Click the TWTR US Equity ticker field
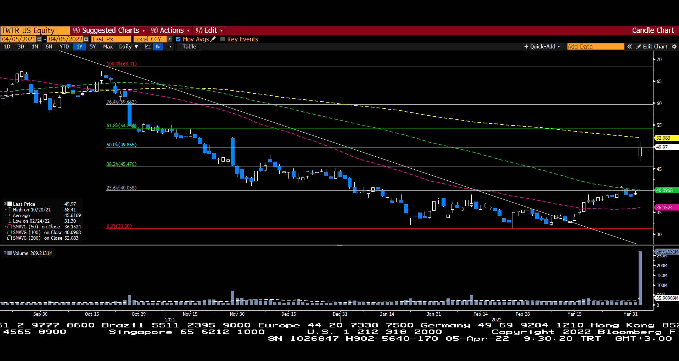 coord(35,30)
